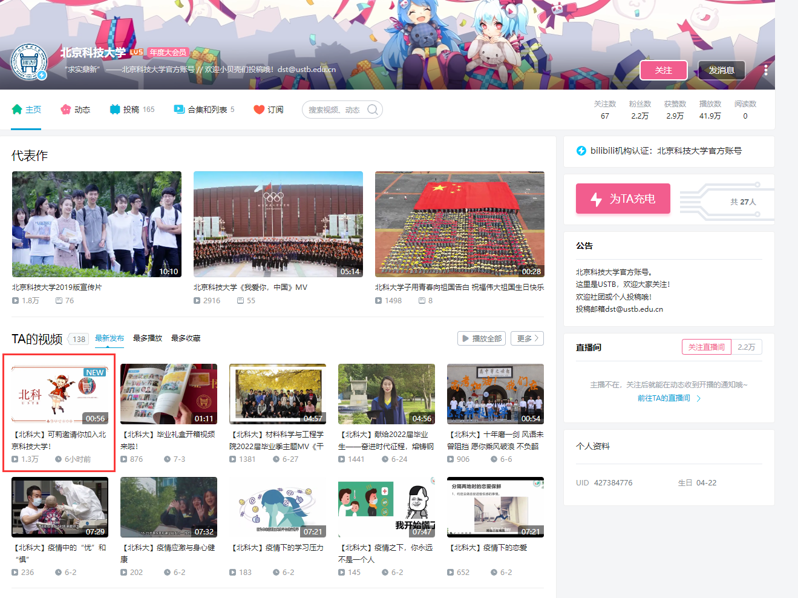Click the lightning icon on 为TA充电

coord(596,199)
